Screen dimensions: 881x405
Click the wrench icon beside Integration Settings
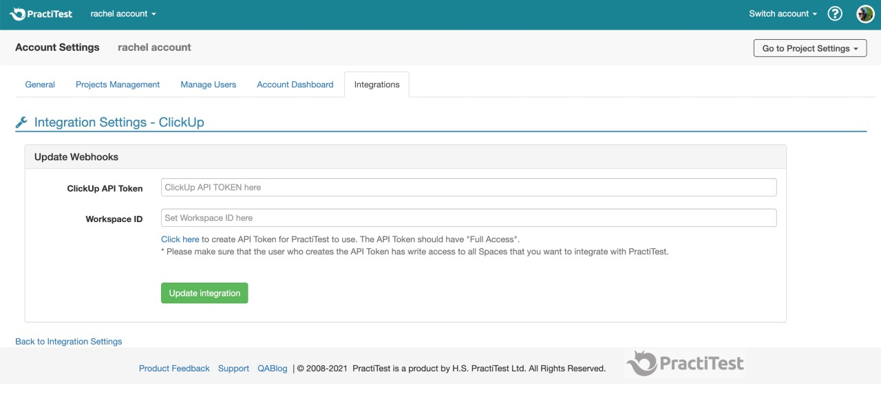(x=21, y=122)
